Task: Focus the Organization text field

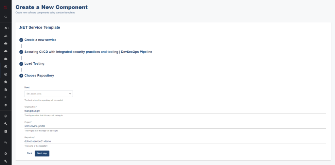Action: click(x=175, y=111)
